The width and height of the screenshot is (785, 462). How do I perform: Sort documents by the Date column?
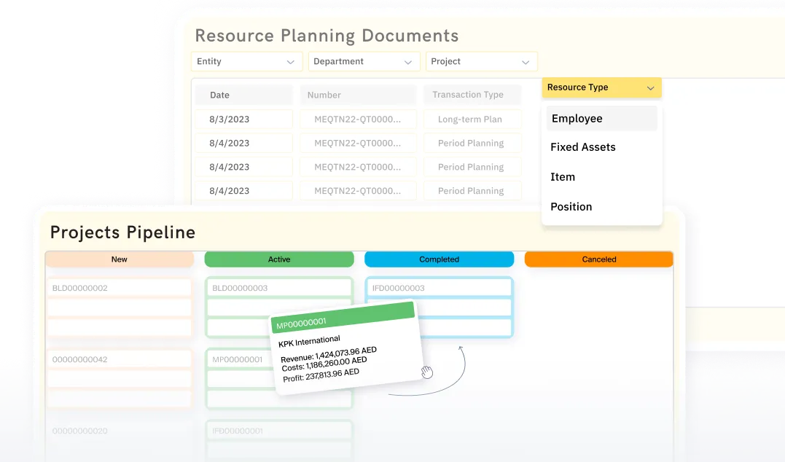[x=243, y=95]
